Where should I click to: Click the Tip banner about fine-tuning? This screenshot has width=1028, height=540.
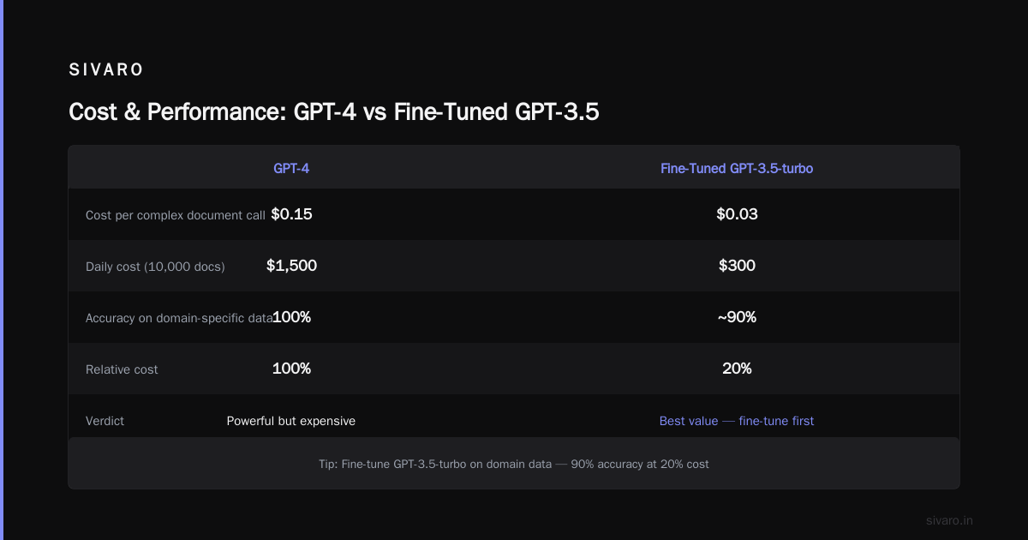(x=514, y=464)
